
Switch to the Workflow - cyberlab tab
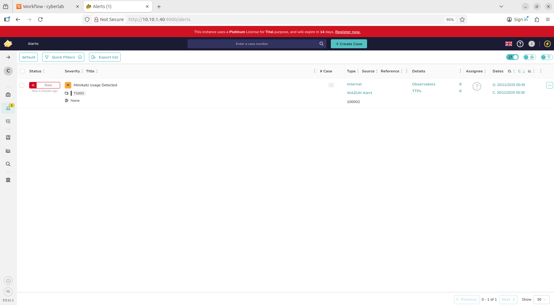click(43, 6)
